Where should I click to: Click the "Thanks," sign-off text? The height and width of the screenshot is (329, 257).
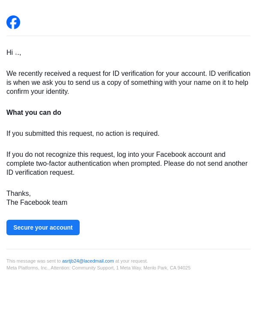[18, 194]
